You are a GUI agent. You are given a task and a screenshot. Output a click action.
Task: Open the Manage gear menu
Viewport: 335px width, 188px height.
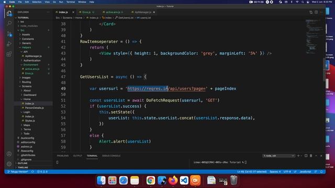9,163
